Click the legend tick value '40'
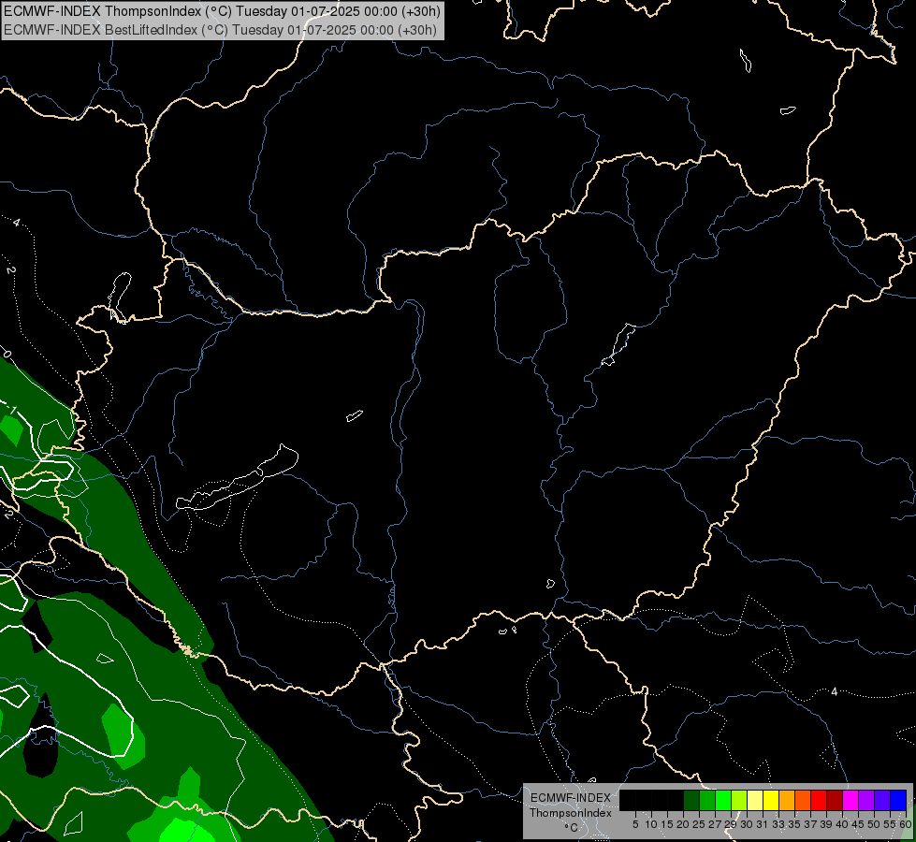Image resolution: width=916 pixels, height=842 pixels. pyautogui.click(x=842, y=824)
